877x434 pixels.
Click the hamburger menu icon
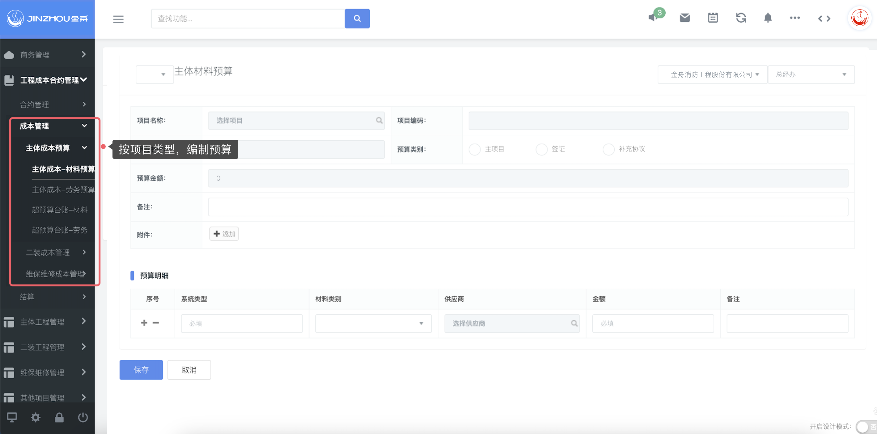pos(118,19)
